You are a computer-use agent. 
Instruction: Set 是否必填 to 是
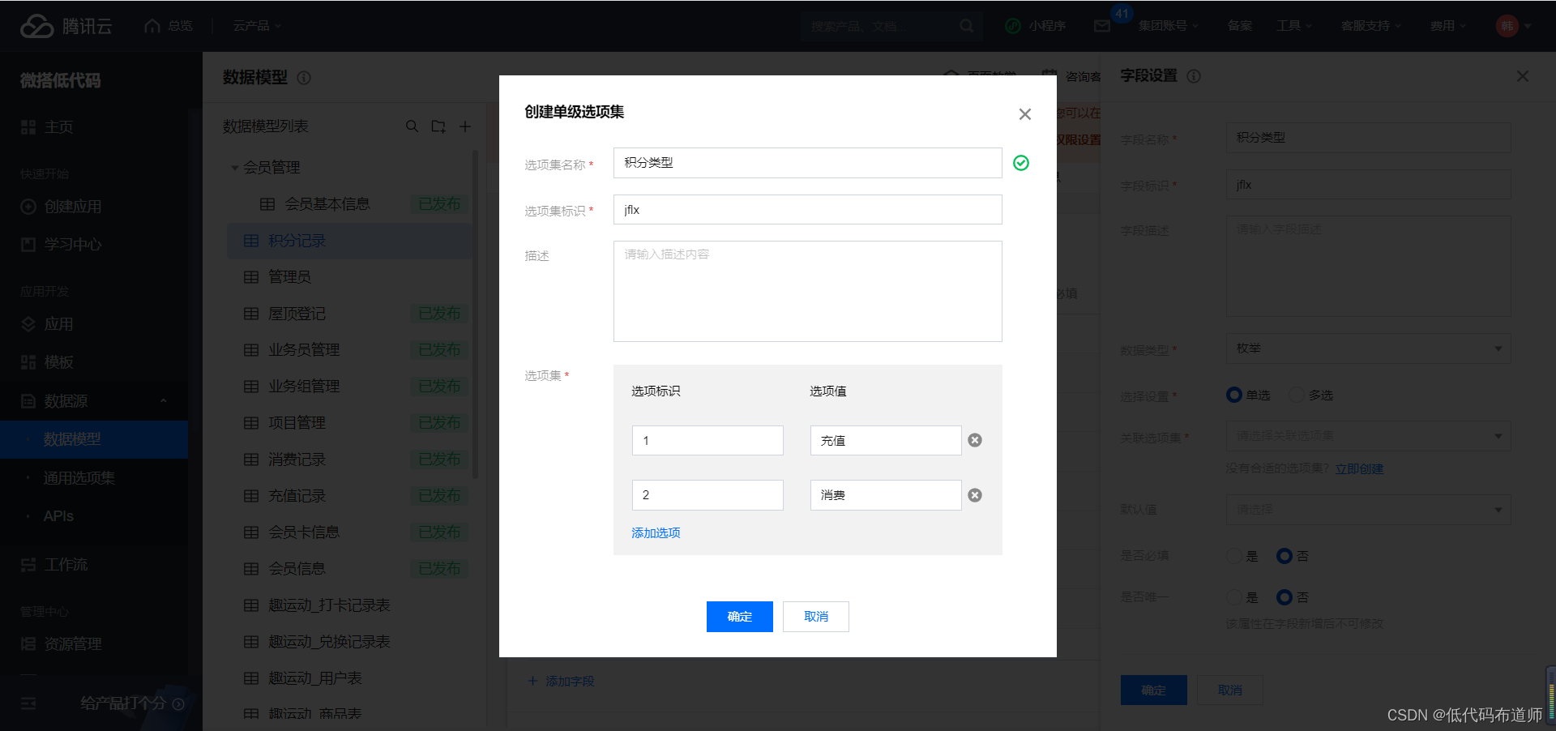click(1234, 556)
